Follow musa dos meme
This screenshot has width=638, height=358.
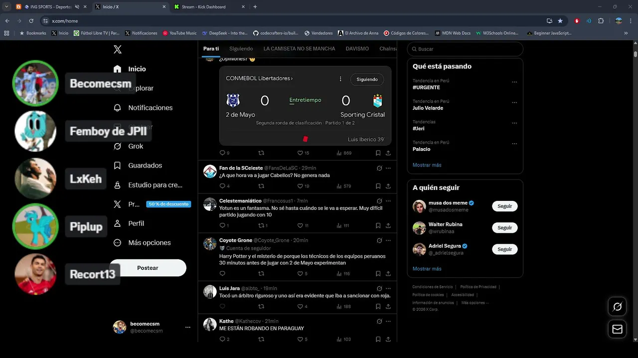[x=504, y=206]
